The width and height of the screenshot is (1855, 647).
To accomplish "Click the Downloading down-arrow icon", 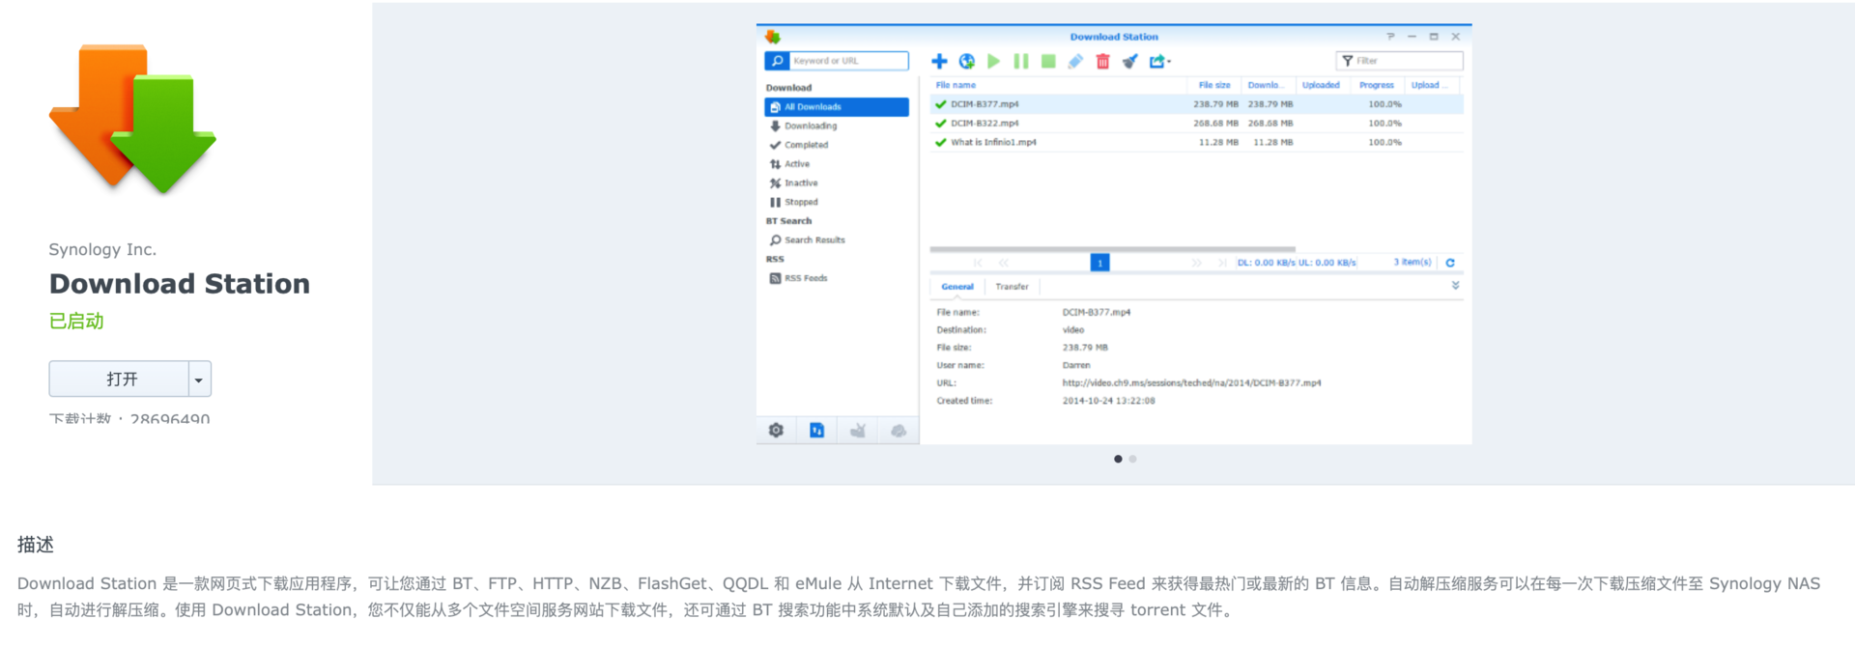I will pyautogui.click(x=775, y=126).
